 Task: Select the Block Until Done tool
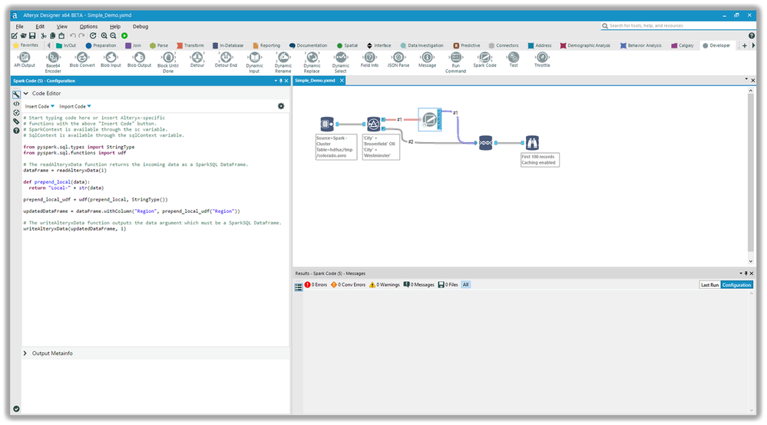(x=168, y=63)
